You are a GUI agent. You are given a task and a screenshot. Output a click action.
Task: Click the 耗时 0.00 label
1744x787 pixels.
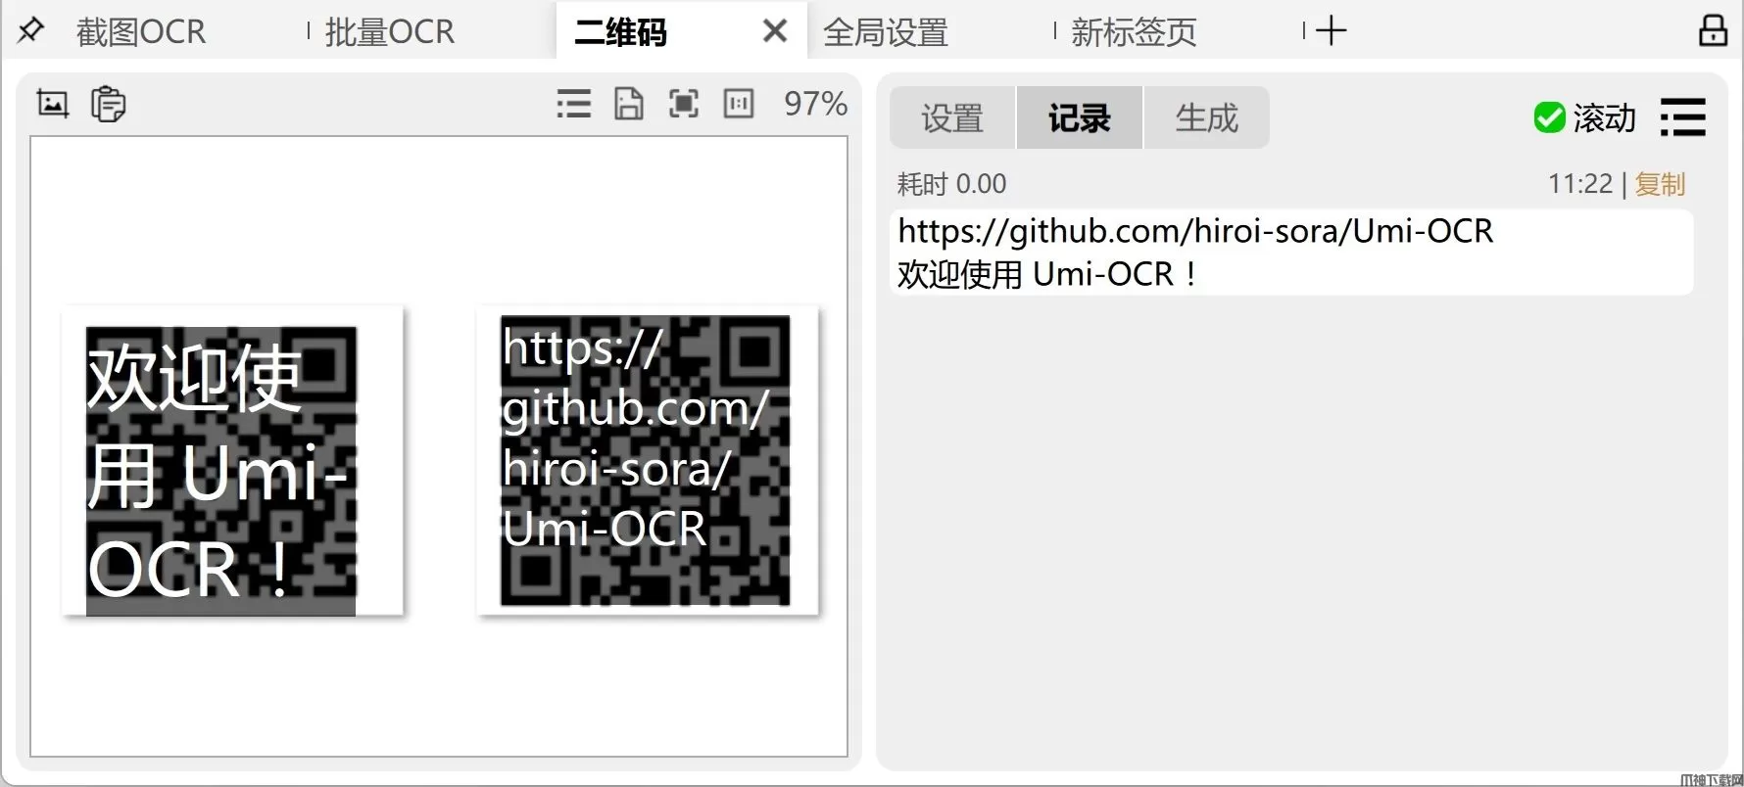(951, 184)
